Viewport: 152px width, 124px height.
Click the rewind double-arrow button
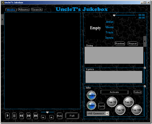click(x=21, y=116)
